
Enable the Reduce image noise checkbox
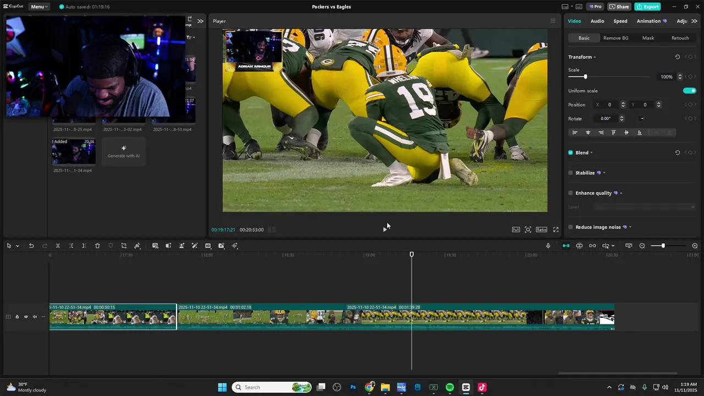click(x=570, y=227)
